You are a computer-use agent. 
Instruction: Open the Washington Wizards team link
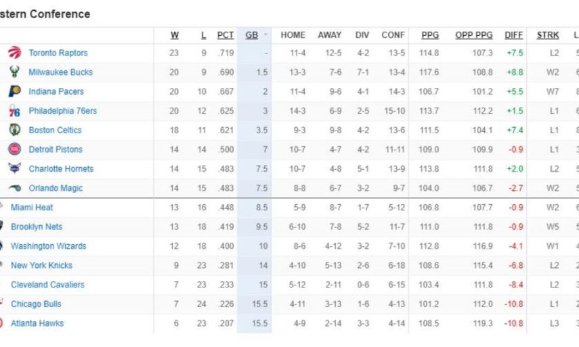49,246
